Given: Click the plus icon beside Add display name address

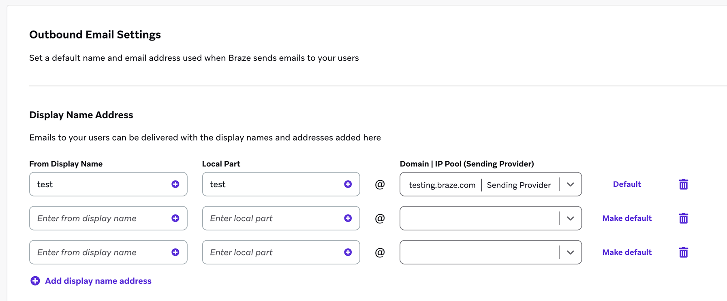Looking at the screenshot, I should [35, 281].
